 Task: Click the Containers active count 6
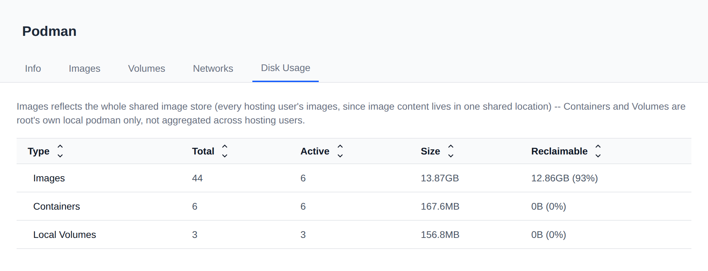pyautogui.click(x=303, y=207)
